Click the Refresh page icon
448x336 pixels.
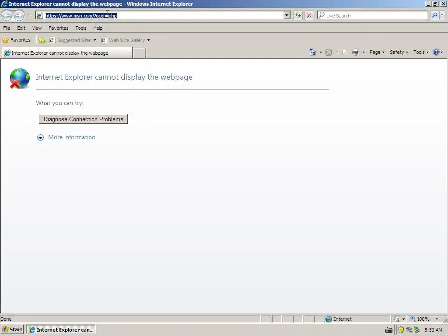click(x=297, y=15)
